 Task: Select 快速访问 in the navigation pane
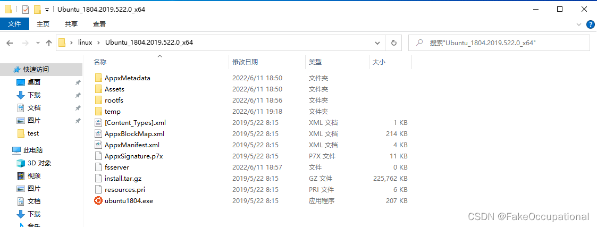[x=36, y=70]
